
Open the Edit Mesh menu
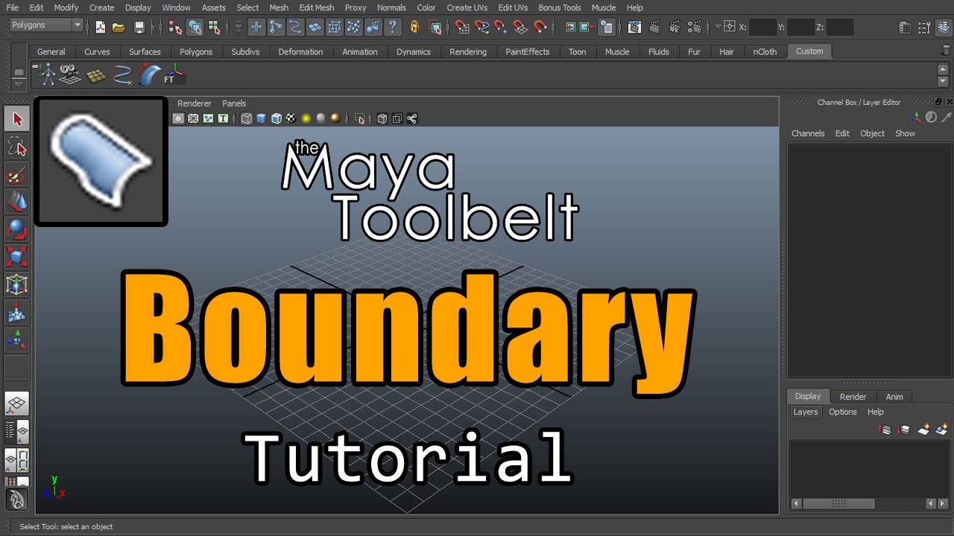click(x=316, y=7)
